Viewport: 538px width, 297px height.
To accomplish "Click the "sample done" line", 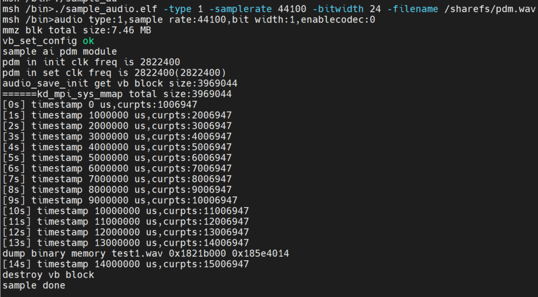I will pyautogui.click(x=34, y=286).
